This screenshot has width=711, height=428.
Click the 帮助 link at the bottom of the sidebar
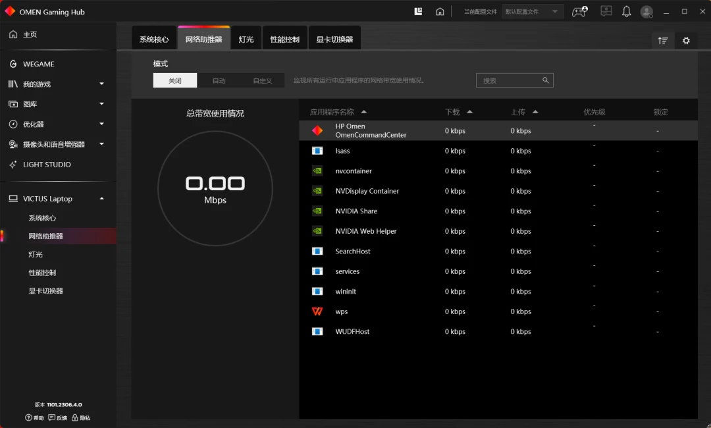click(34, 417)
